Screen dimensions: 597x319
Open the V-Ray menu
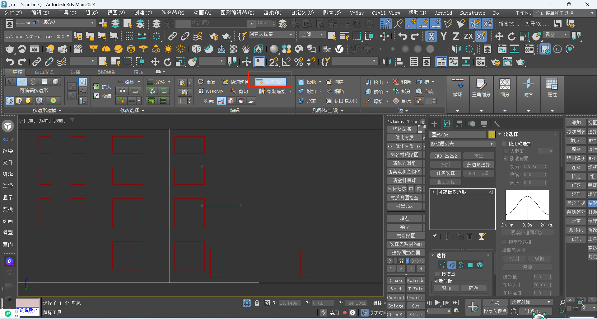(x=357, y=13)
